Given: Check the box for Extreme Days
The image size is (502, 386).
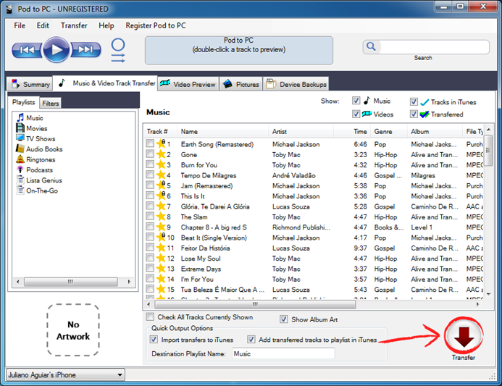Looking at the screenshot, I should pos(150,268).
